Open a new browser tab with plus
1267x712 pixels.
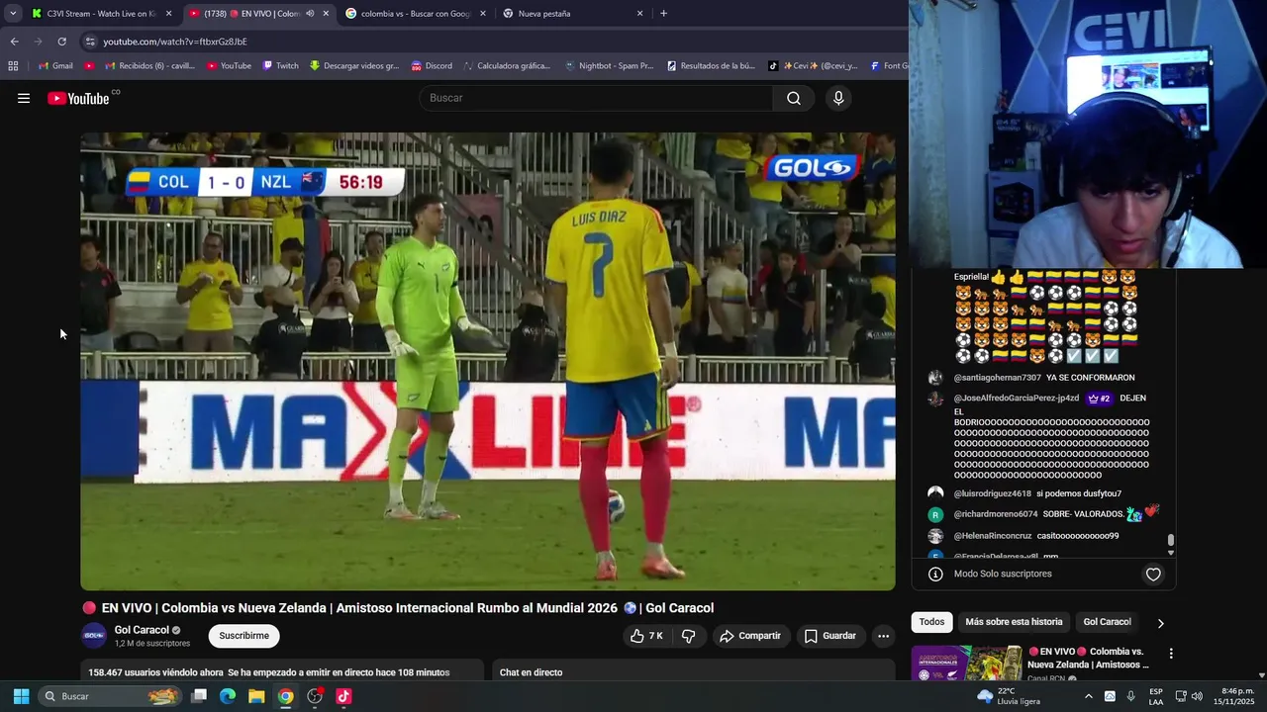(663, 14)
